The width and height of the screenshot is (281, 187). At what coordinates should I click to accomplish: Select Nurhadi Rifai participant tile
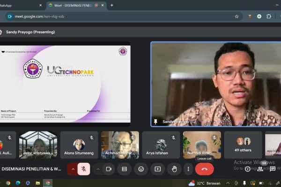(x=202, y=145)
